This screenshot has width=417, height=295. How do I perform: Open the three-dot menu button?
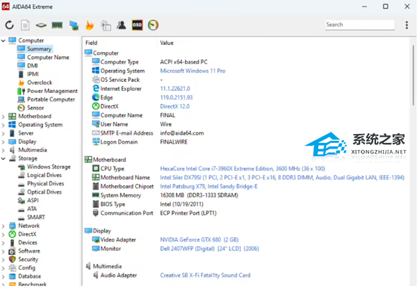pyautogui.click(x=407, y=25)
